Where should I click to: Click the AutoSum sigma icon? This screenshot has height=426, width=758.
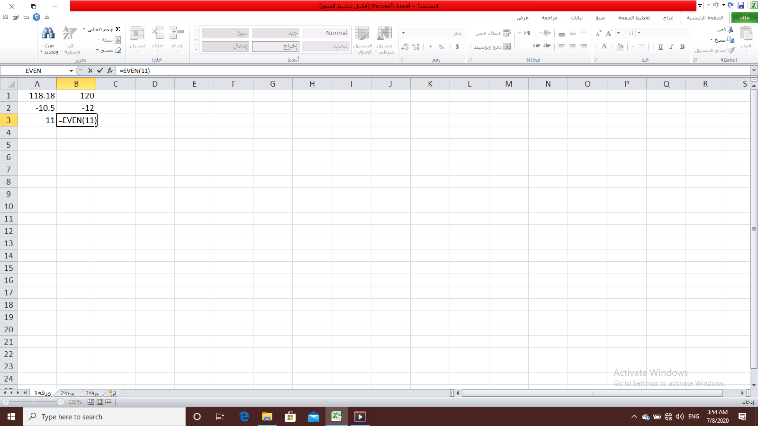pyautogui.click(x=117, y=29)
